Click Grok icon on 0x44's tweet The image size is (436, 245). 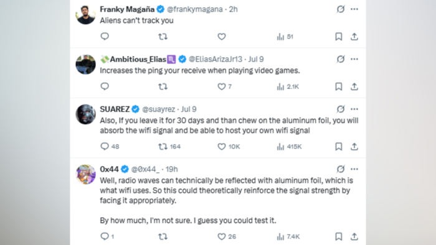coord(341,169)
